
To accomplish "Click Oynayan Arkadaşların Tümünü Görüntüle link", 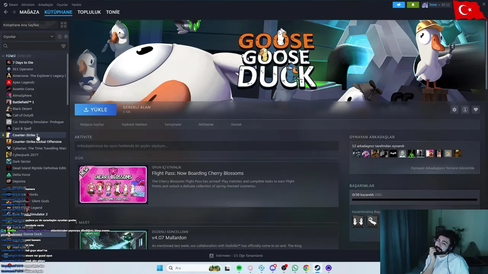I will coord(442,168).
